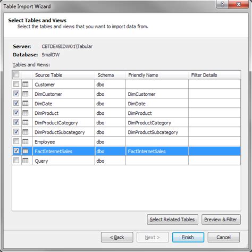This screenshot has height=252, width=252.
Task: Click Finish to import tables
Action: click(x=188, y=237)
